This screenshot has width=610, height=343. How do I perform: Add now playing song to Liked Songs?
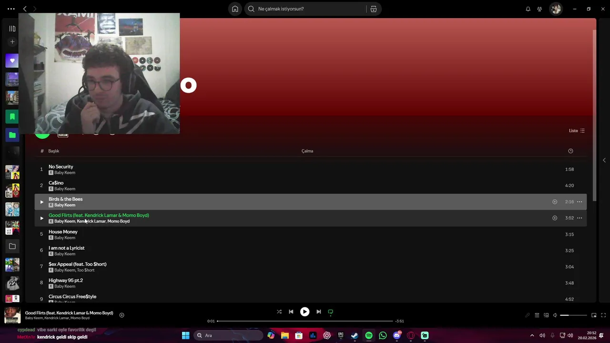click(122, 315)
